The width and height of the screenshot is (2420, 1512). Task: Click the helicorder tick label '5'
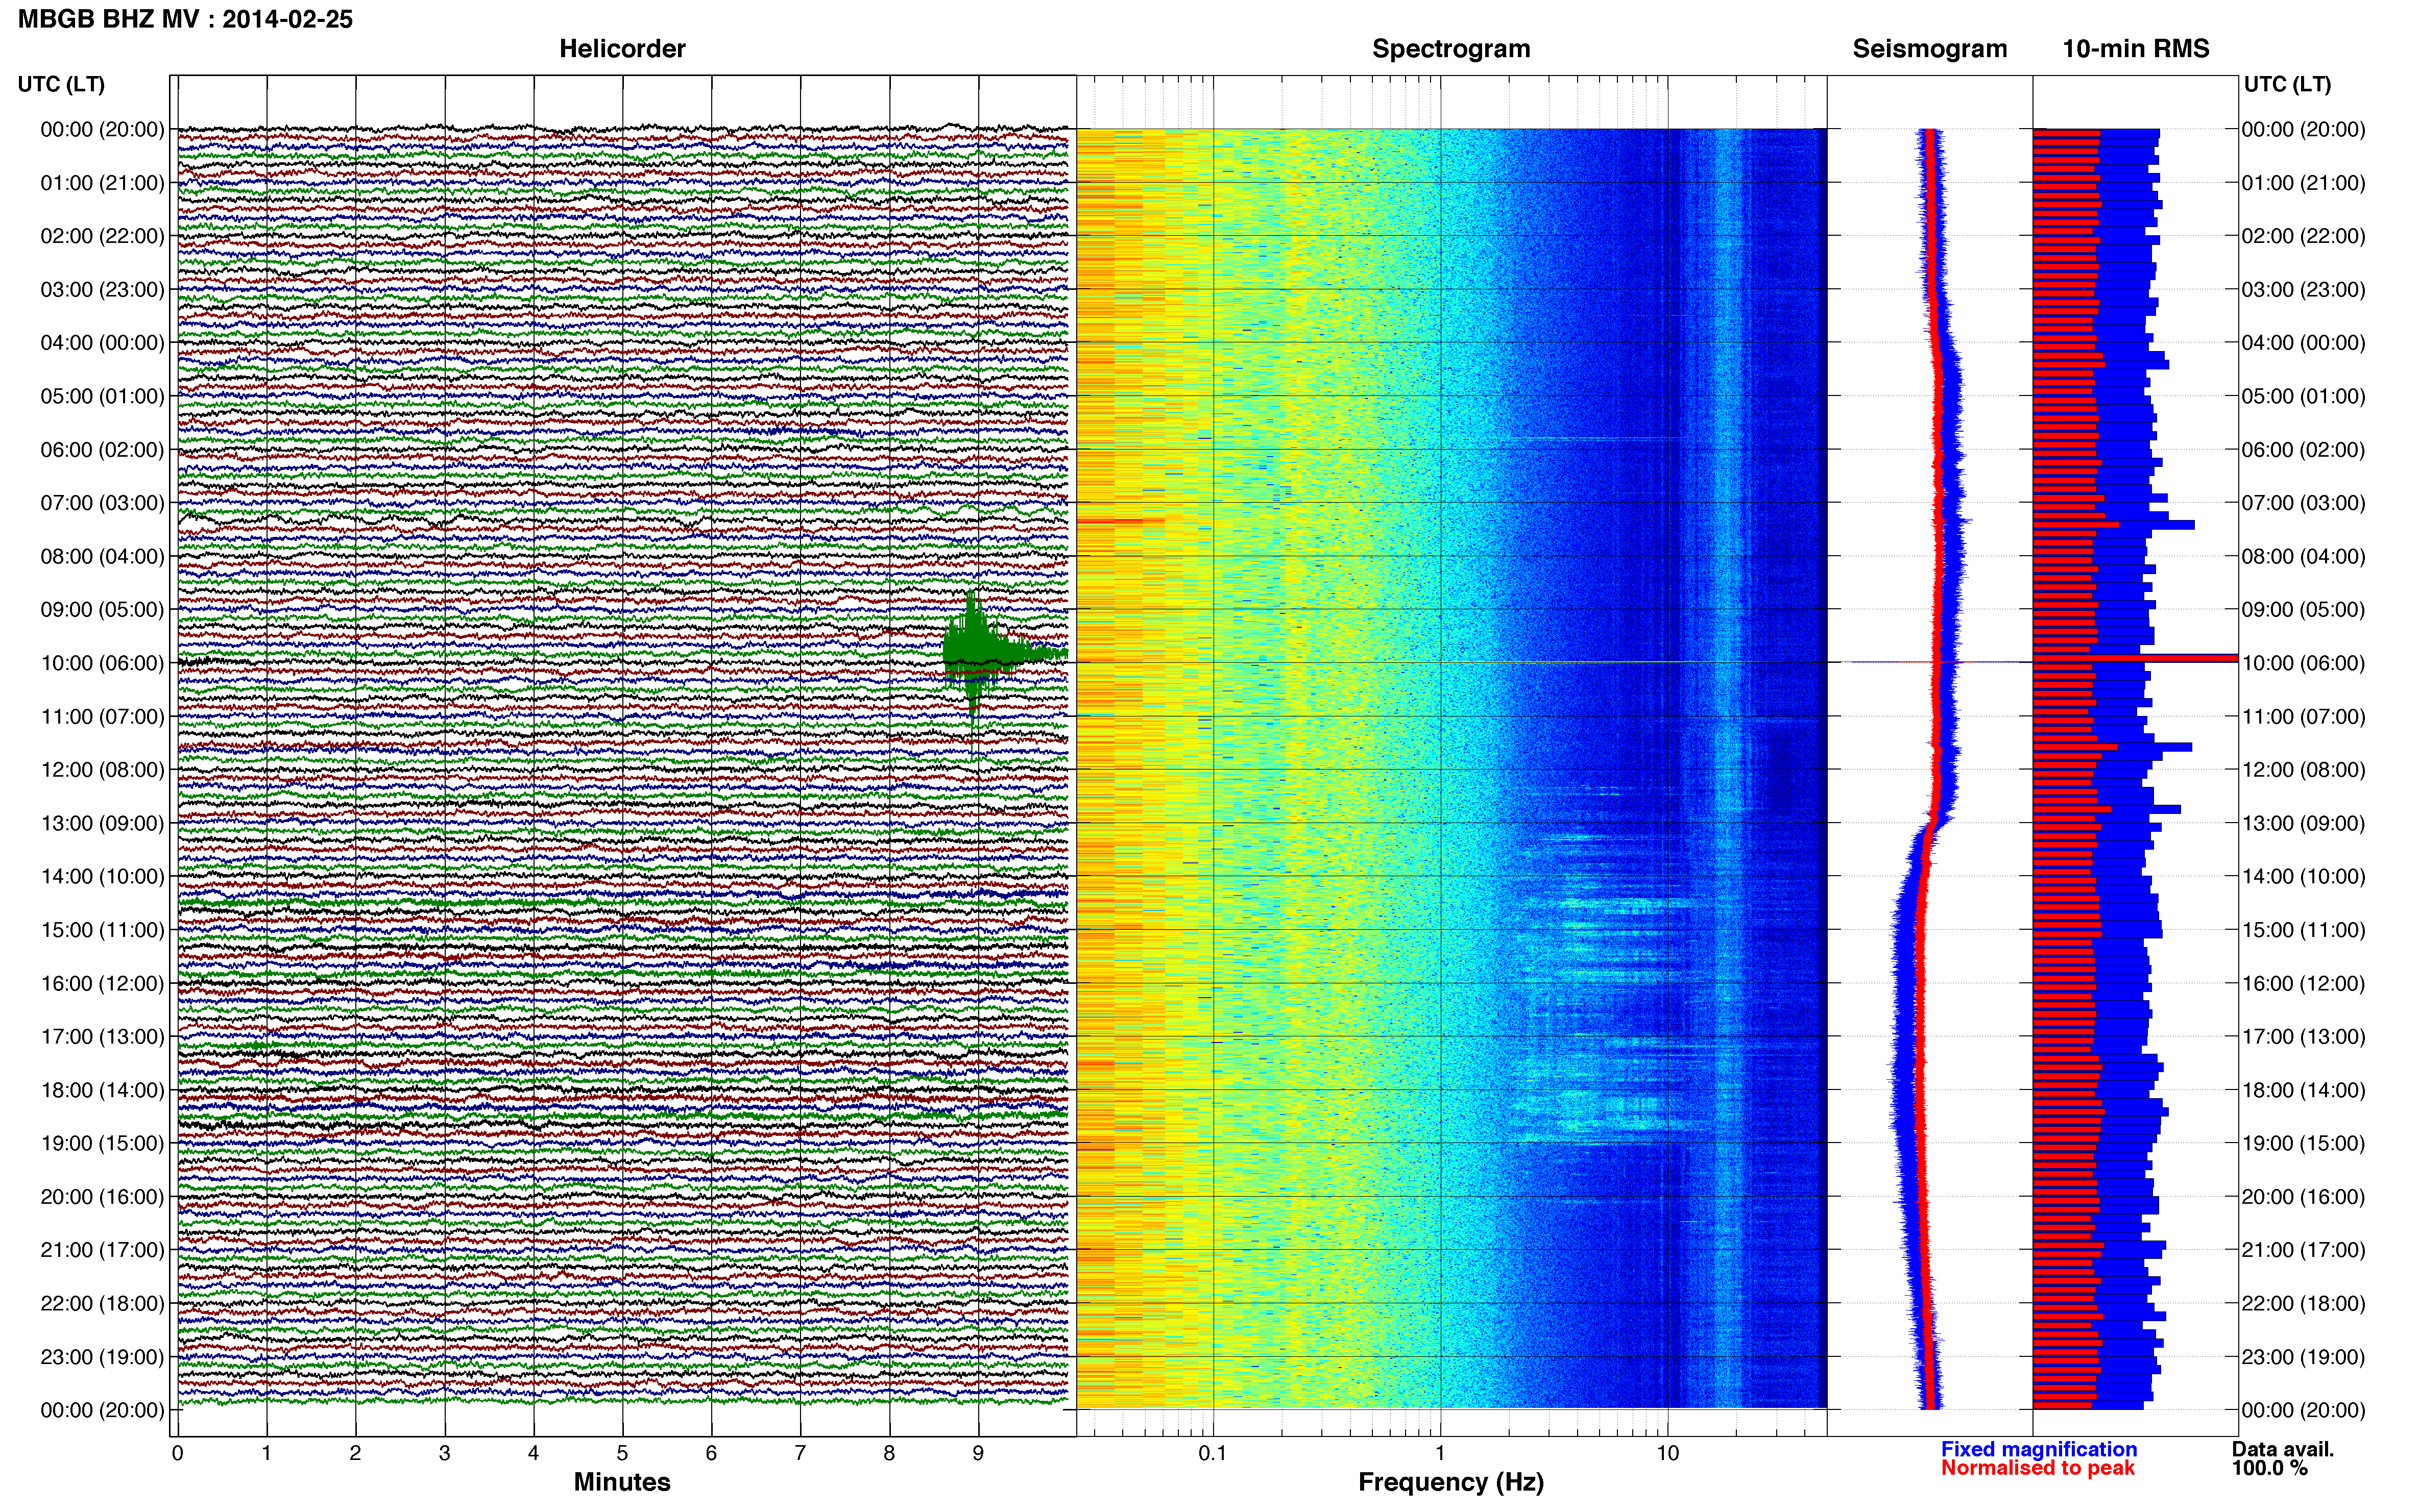(x=622, y=1453)
